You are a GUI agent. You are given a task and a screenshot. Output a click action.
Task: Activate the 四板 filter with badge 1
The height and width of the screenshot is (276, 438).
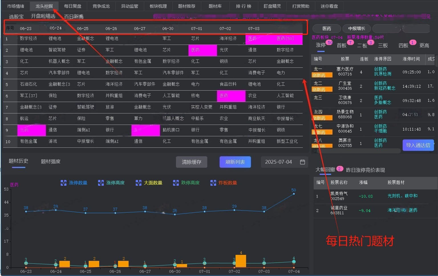(x=404, y=45)
